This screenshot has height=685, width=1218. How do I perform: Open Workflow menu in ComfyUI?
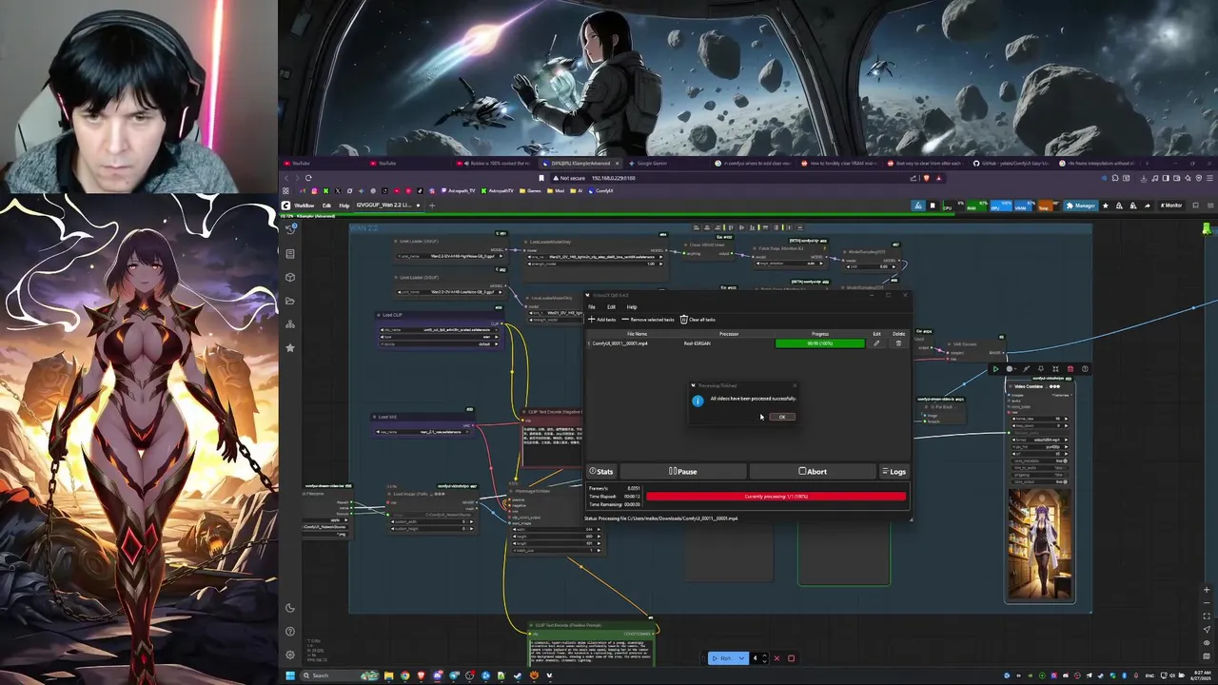point(304,205)
